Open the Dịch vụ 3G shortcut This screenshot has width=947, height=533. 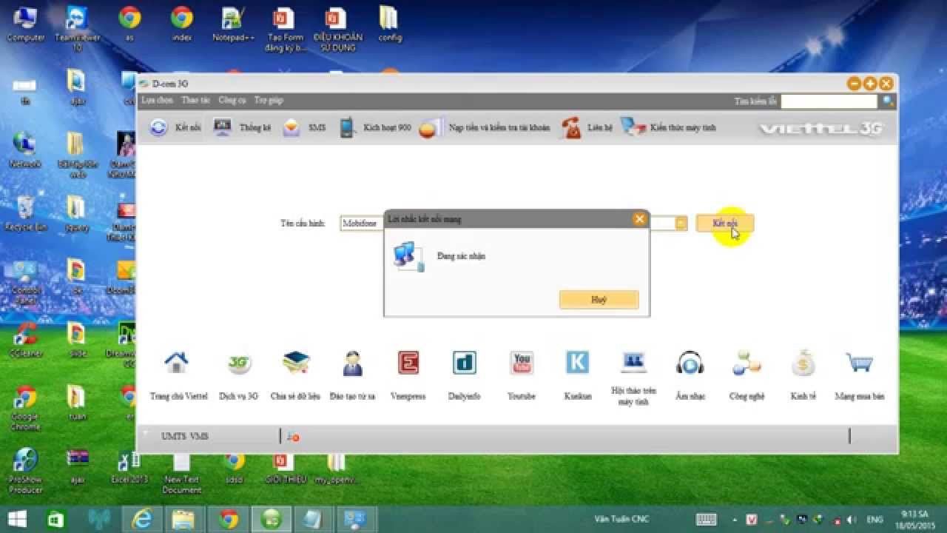click(238, 376)
